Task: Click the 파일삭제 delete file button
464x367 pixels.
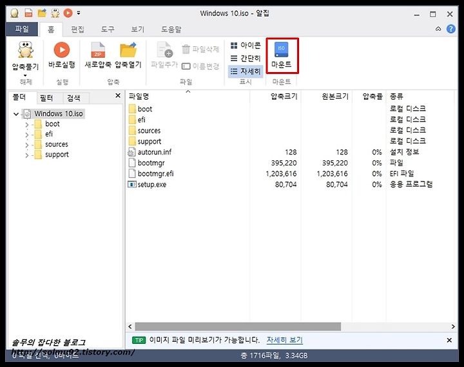Action: pyautogui.click(x=200, y=49)
